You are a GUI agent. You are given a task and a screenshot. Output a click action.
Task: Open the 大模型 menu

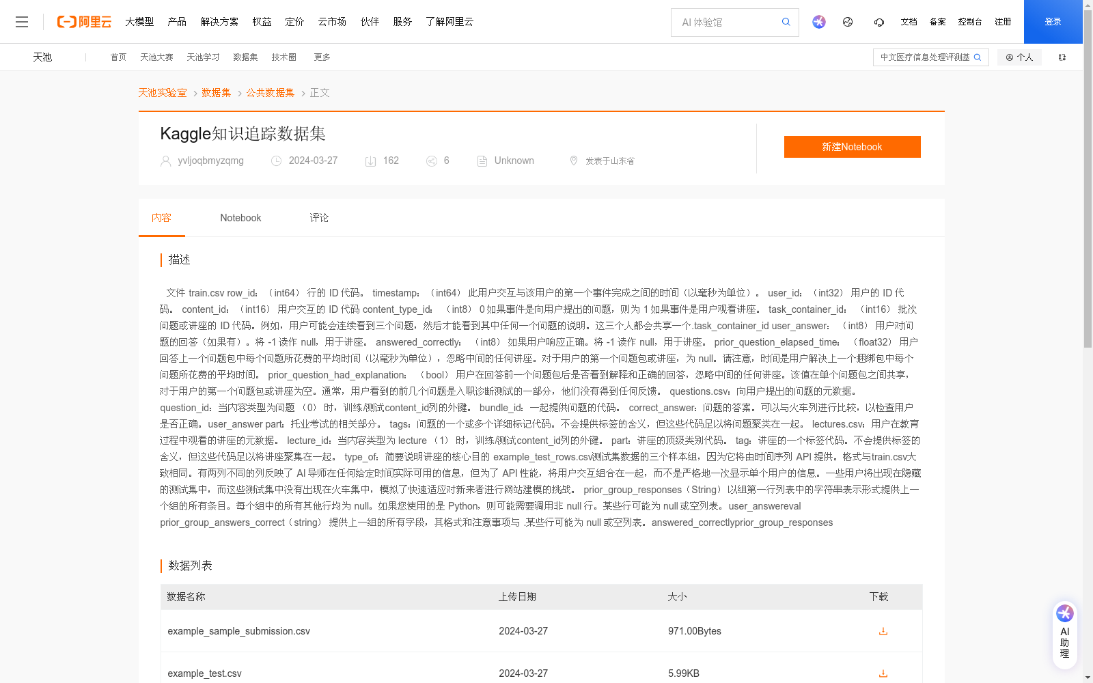click(139, 22)
